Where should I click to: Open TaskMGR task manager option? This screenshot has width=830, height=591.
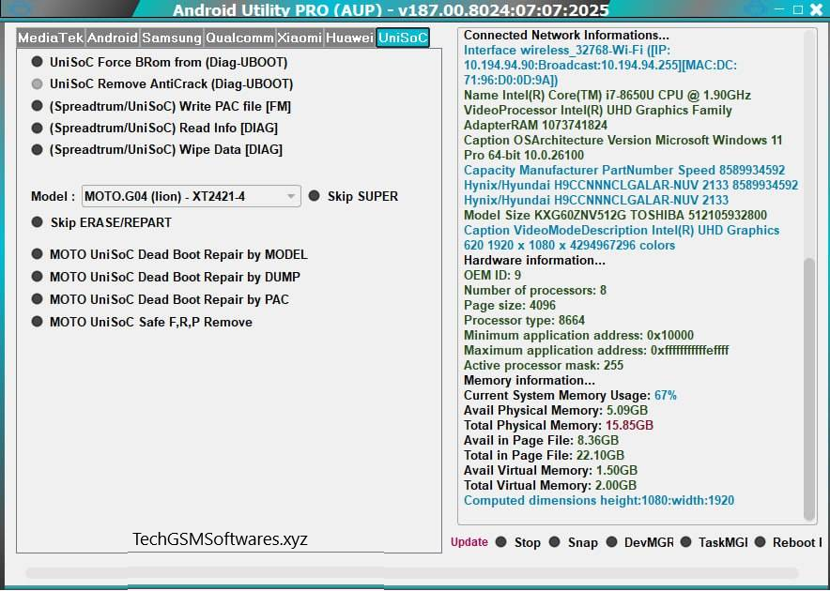click(715, 542)
